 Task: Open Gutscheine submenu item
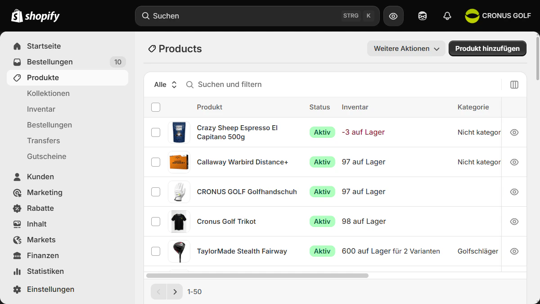pyautogui.click(x=46, y=156)
